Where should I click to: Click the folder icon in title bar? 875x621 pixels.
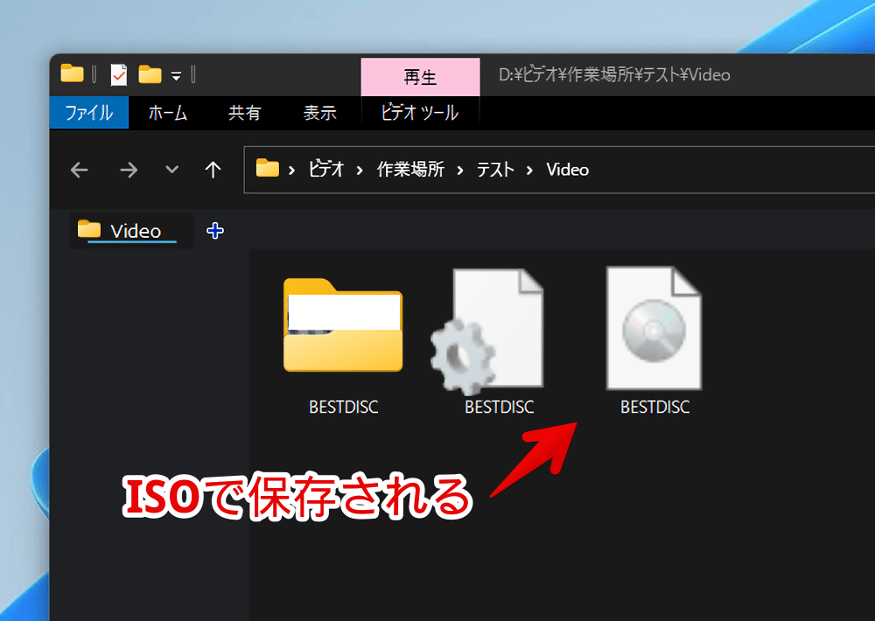(x=72, y=73)
